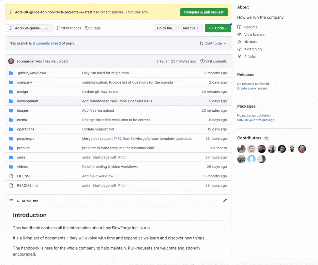The width and height of the screenshot is (318, 265).
Task: Click the eye icon next to 1 watching
Action: click(239, 49)
